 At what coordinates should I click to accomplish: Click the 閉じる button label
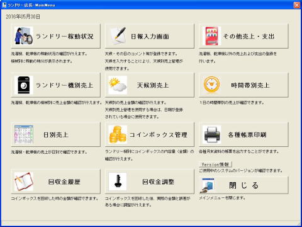(x=243, y=185)
